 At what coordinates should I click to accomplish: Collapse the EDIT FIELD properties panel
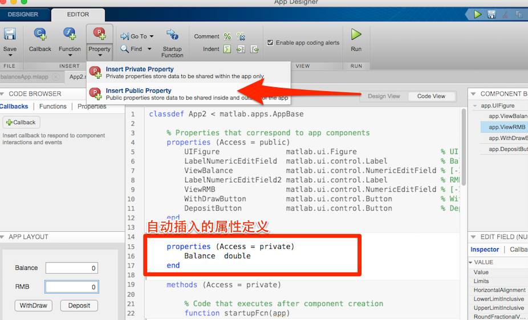click(x=473, y=237)
